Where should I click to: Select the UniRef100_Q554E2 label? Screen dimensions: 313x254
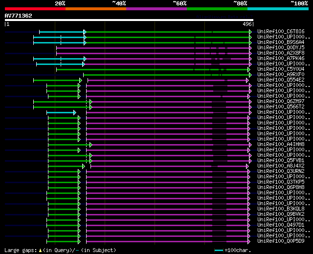pos(281,80)
